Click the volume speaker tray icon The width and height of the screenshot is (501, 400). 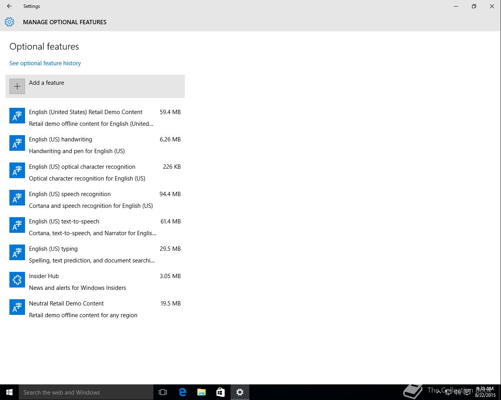pos(457,392)
